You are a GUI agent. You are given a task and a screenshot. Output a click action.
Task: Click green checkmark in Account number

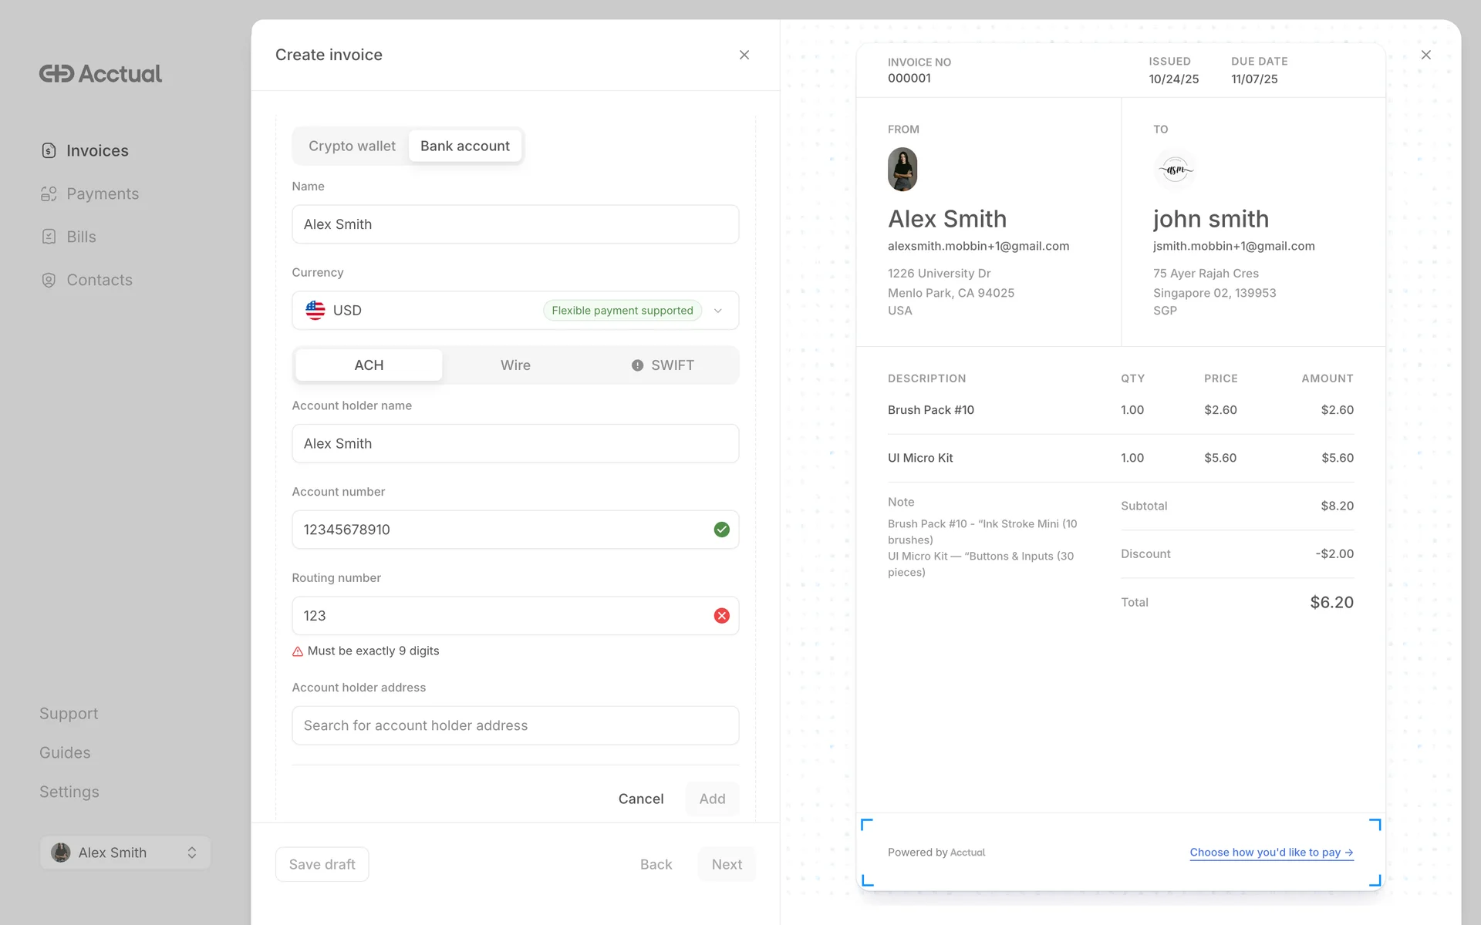[721, 530]
